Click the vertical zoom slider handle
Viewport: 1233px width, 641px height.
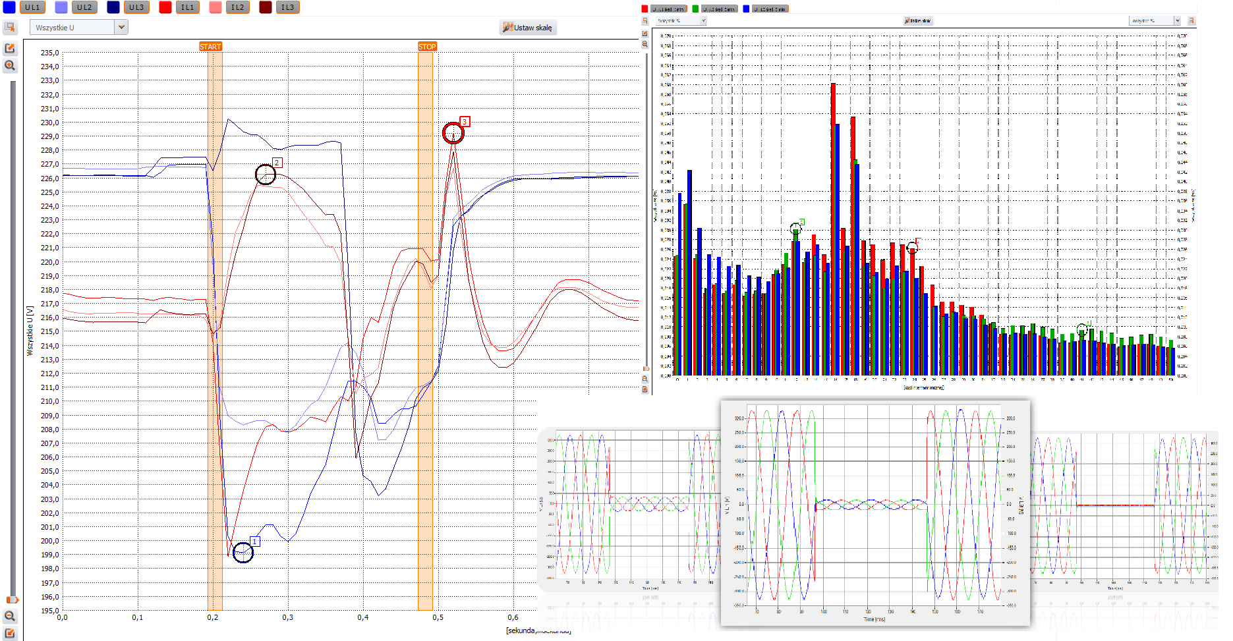tap(12, 599)
